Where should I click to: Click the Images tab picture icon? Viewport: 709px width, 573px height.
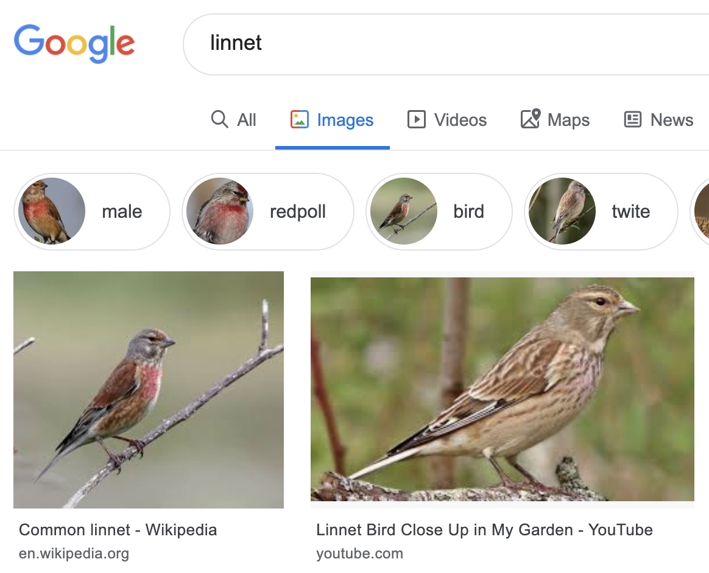pos(299,119)
